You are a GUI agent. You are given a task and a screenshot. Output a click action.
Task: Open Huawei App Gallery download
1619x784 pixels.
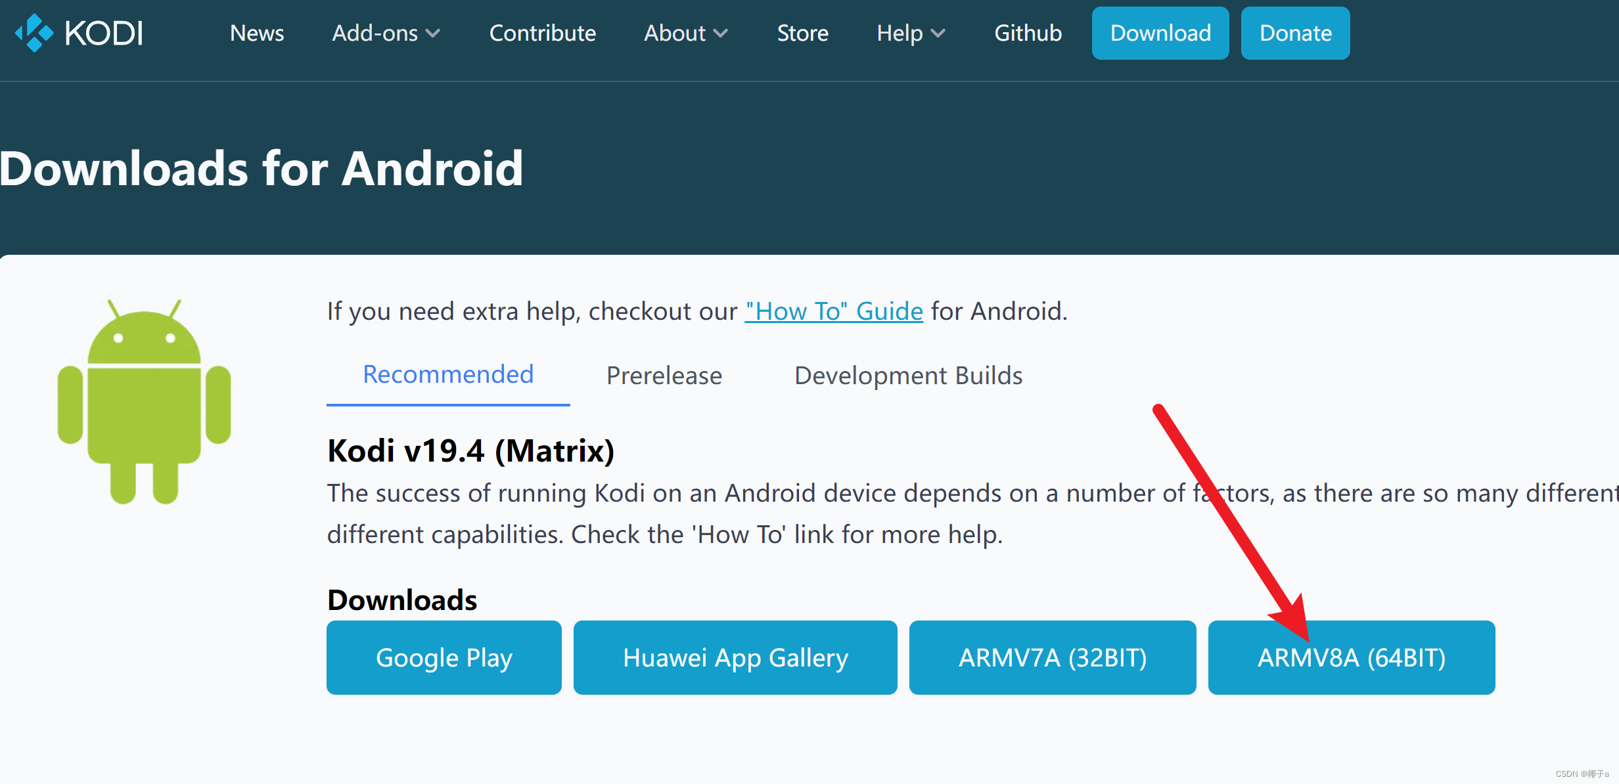pyautogui.click(x=735, y=657)
